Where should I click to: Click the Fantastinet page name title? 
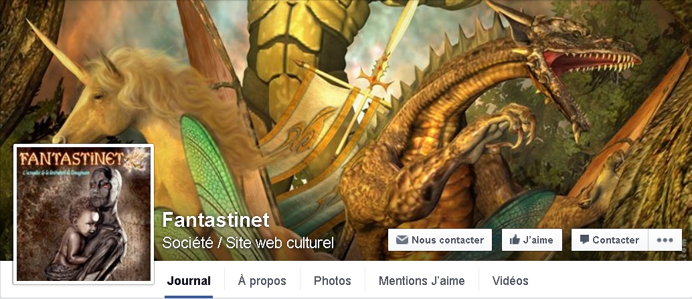point(215,219)
